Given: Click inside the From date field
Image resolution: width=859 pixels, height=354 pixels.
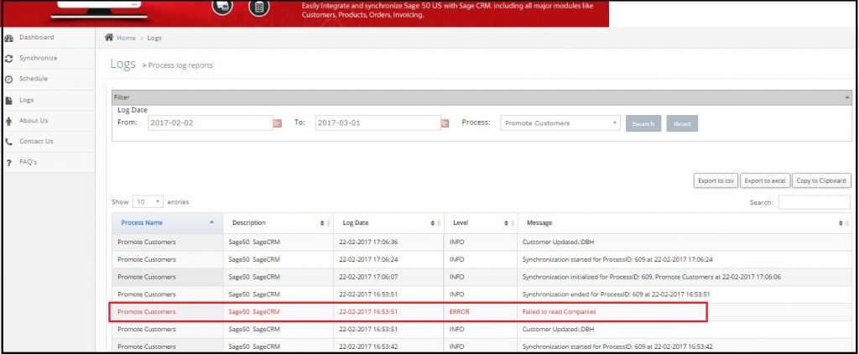Looking at the screenshot, I should 211,122.
